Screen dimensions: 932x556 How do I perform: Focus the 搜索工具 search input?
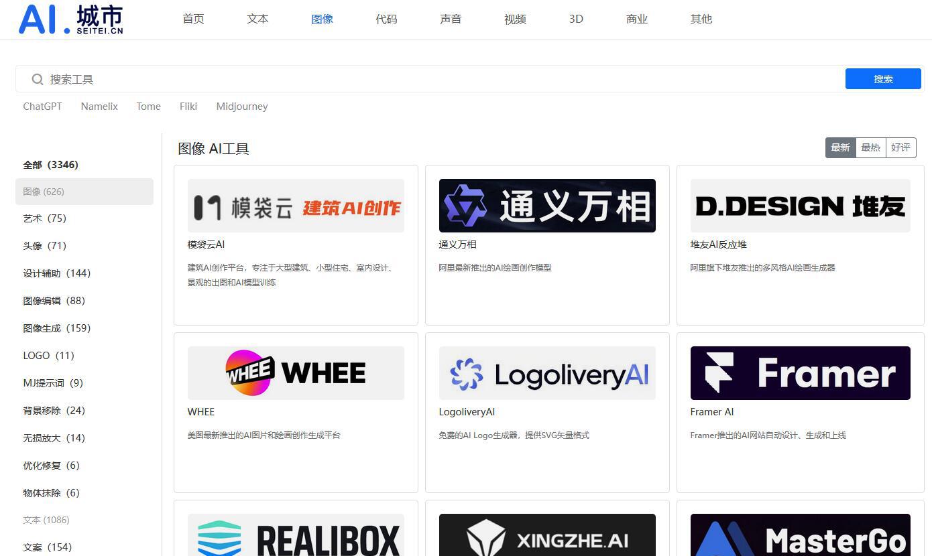tap(429, 79)
